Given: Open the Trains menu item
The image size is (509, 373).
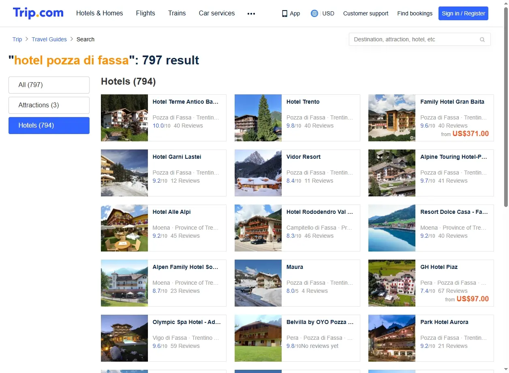Looking at the screenshot, I should 177,13.
